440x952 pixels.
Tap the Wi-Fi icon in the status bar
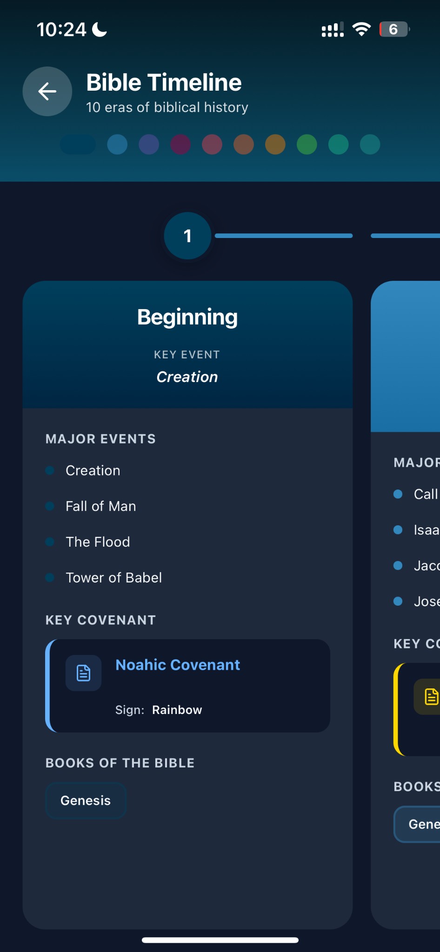(361, 29)
